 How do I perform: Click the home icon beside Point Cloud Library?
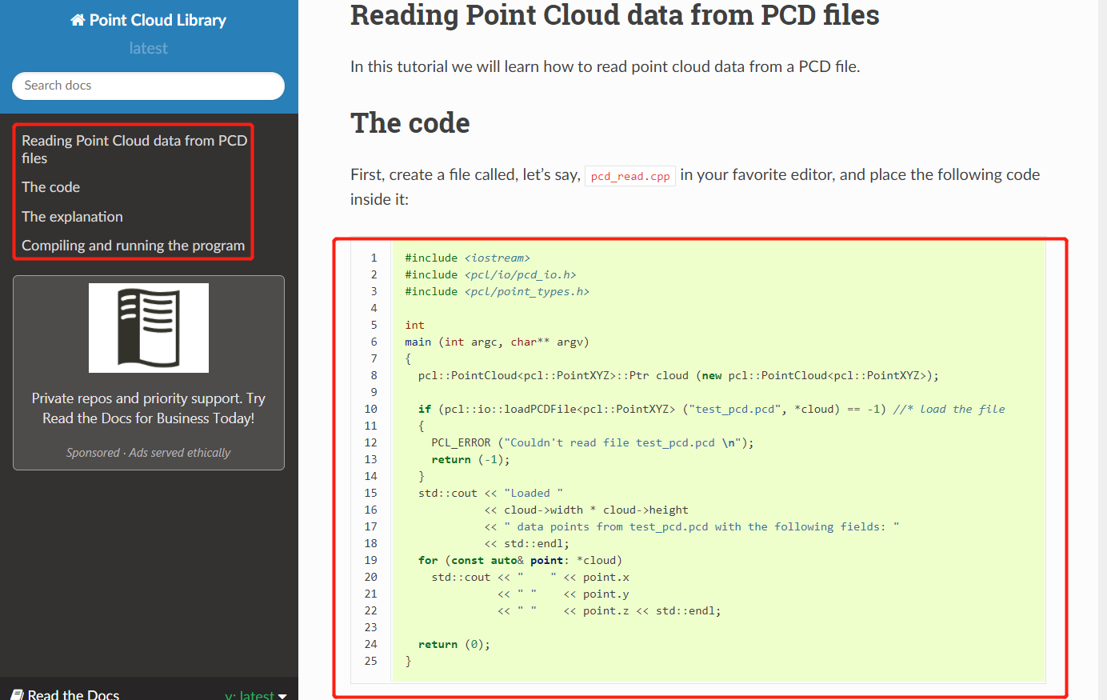coord(78,21)
